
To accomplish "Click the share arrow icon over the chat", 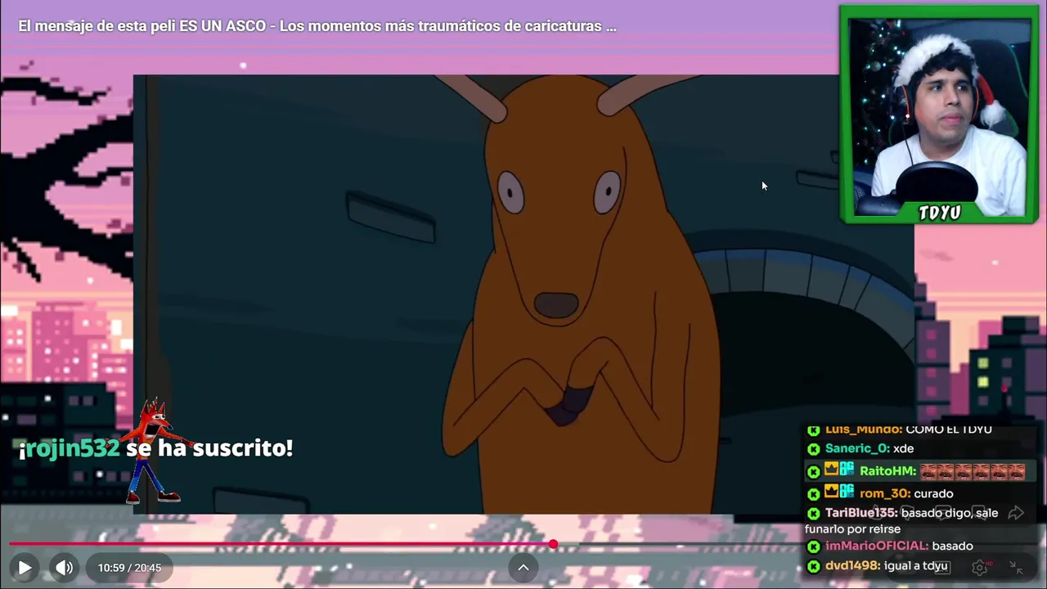I will [1016, 513].
